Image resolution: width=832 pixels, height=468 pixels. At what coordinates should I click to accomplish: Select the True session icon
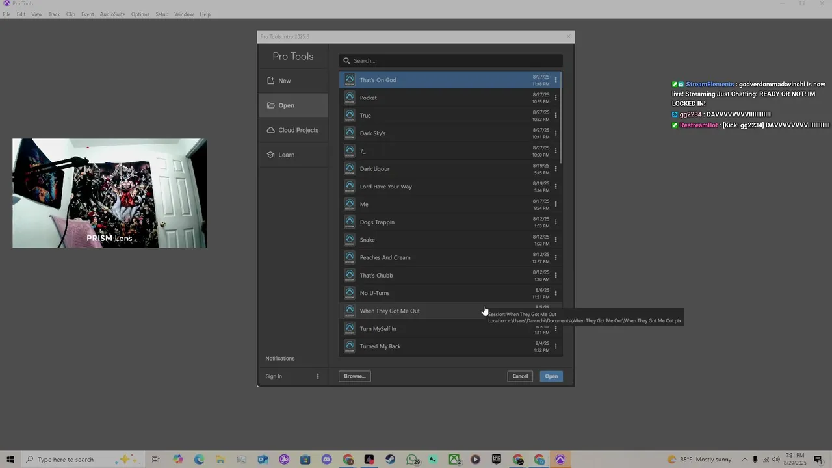(x=350, y=116)
